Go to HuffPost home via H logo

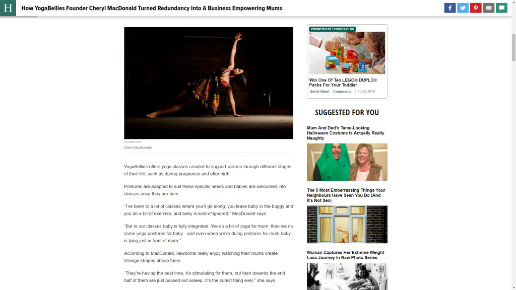[x=8, y=8]
